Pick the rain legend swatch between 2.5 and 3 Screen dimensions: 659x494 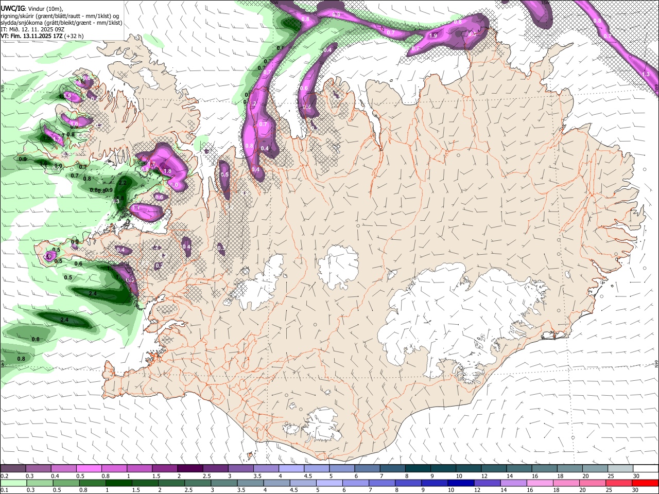pyautogui.click(x=198, y=483)
